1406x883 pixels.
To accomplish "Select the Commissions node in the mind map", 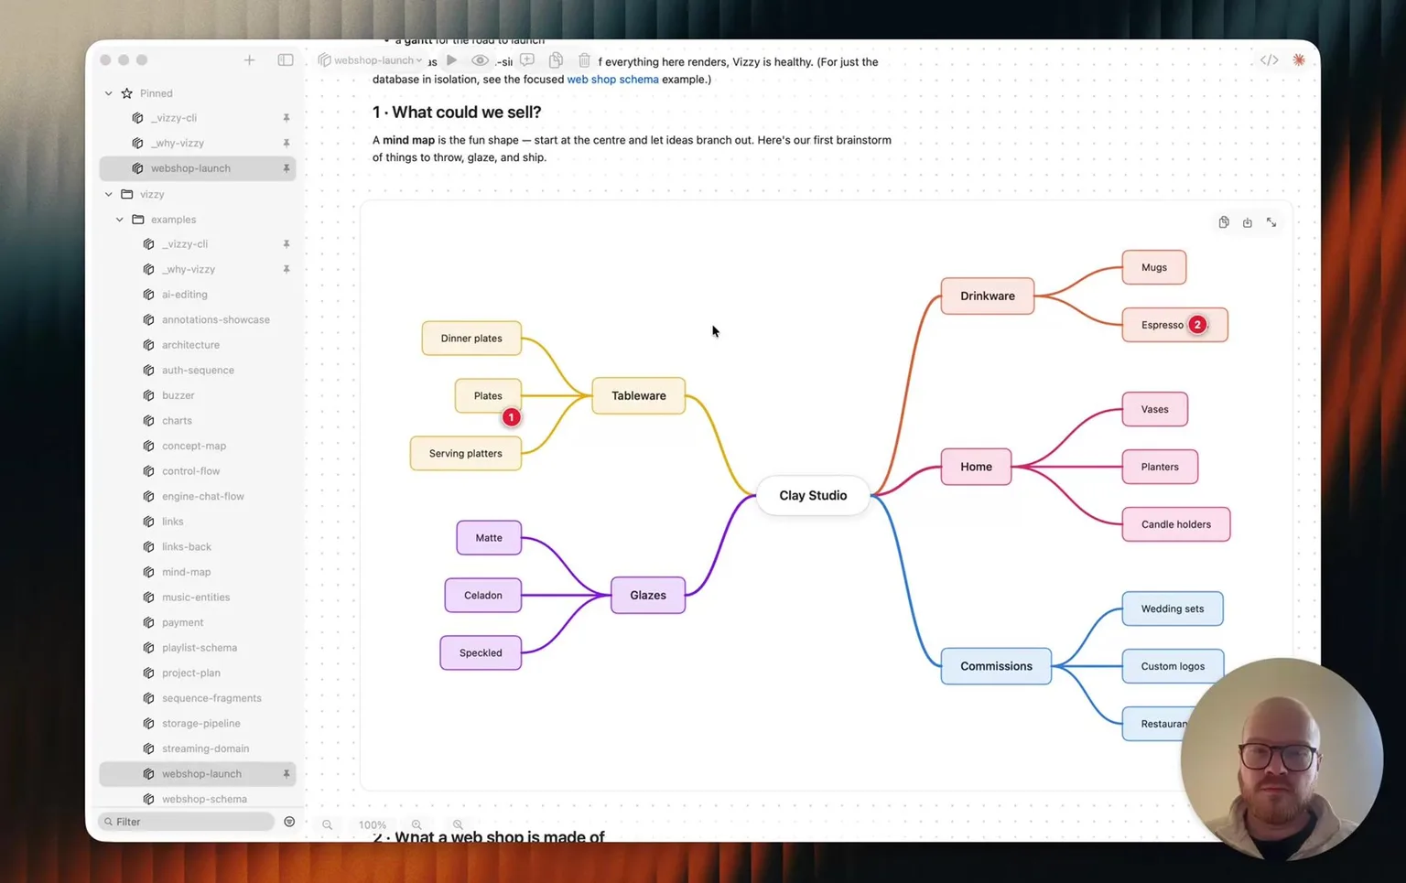I will tap(996, 666).
